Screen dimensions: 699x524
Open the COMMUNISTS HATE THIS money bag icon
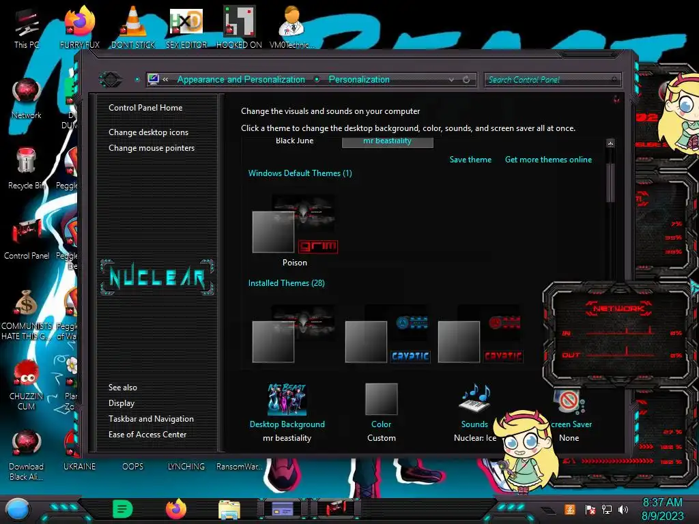[27, 315]
